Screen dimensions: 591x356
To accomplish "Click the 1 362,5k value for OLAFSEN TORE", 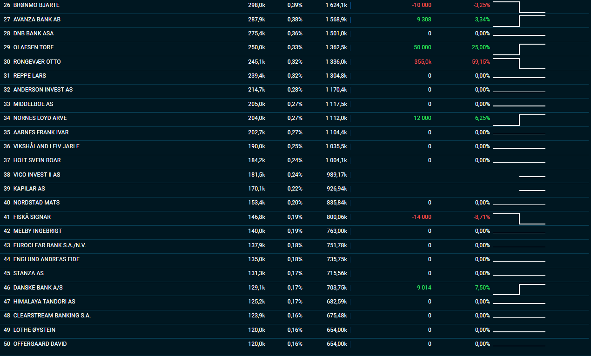I will (336, 47).
